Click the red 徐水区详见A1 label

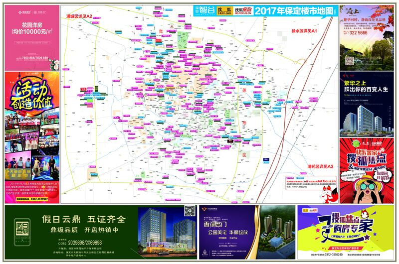[x=304, y=31]
